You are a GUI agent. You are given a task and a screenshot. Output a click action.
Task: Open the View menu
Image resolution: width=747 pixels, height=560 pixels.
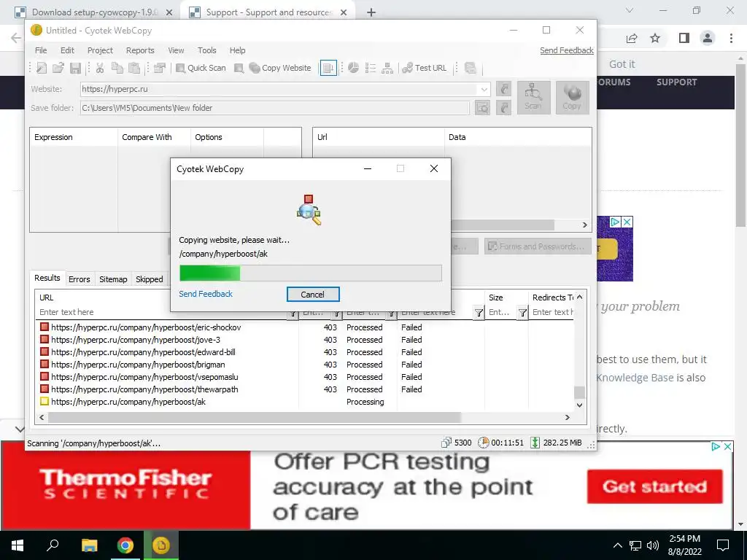click(x=176, y=50)
